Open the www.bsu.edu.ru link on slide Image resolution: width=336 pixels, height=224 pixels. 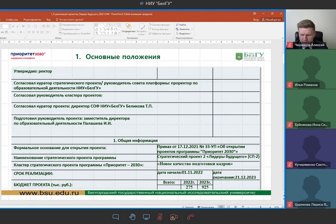49,193
